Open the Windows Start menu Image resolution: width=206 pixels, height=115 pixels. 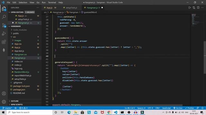point(3,112)
